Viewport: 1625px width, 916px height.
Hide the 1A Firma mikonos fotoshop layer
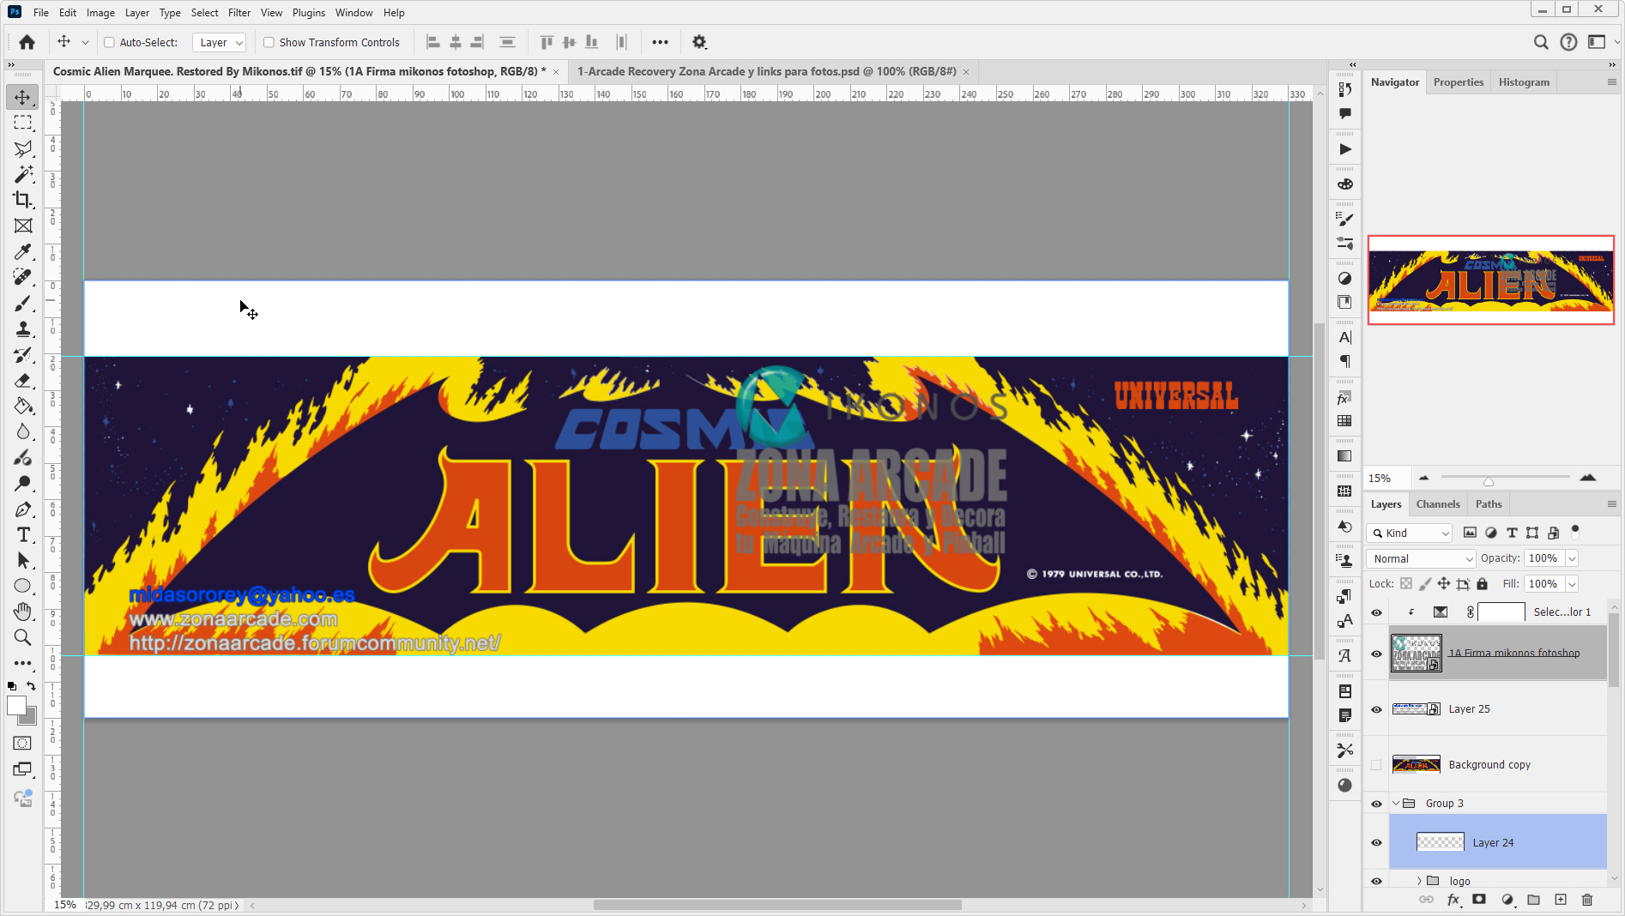(x=1376, y=653)
